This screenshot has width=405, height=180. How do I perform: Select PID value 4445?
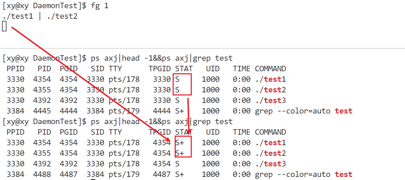42,111
